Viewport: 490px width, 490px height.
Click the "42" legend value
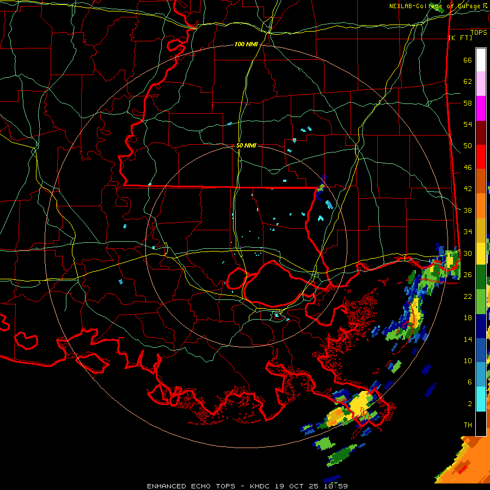468,189
